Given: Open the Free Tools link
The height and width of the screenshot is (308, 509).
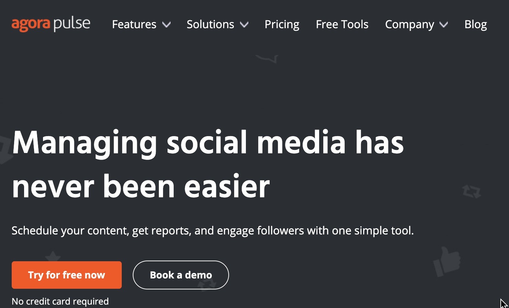Looking at the screenshot, I should pos(342,24).
